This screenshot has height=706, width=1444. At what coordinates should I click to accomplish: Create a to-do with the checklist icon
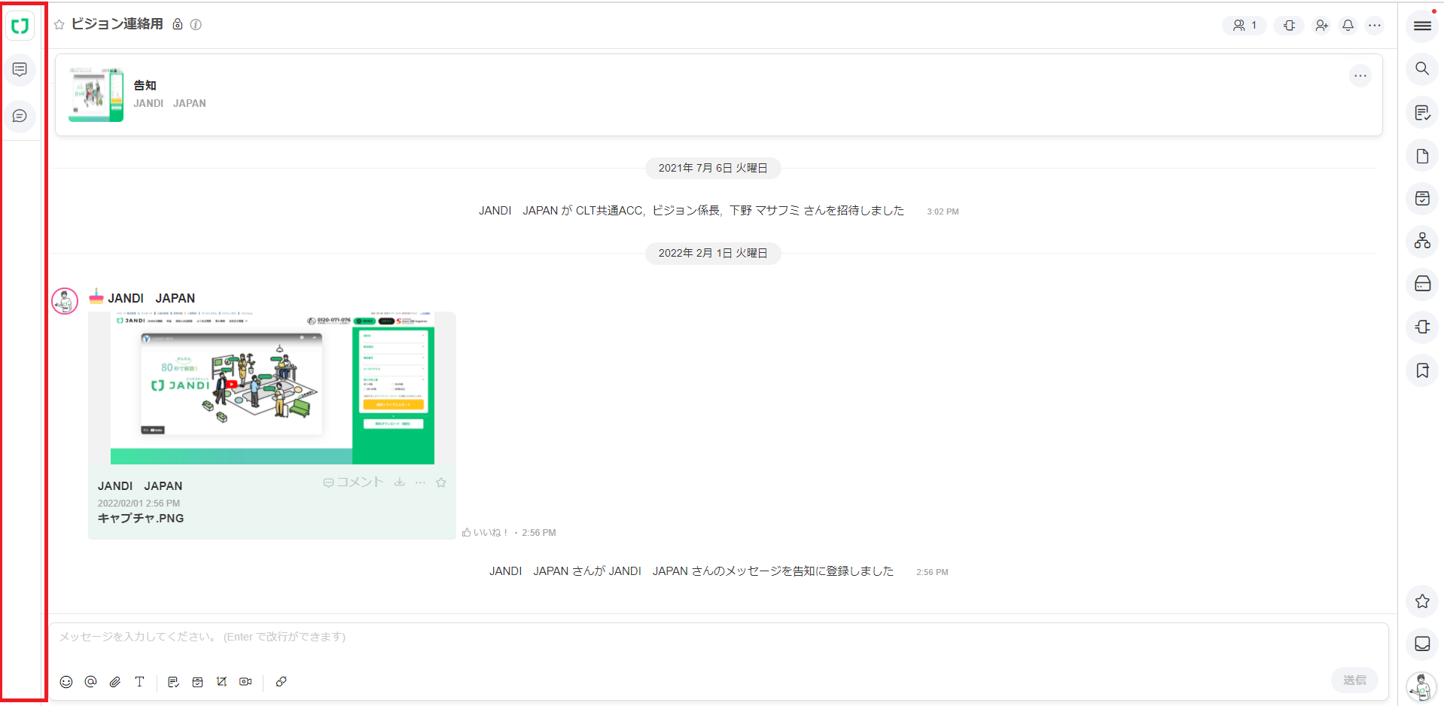click(173, 682)
